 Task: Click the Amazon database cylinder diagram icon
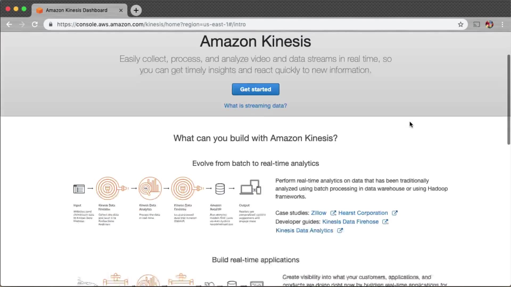coord(220,189)
